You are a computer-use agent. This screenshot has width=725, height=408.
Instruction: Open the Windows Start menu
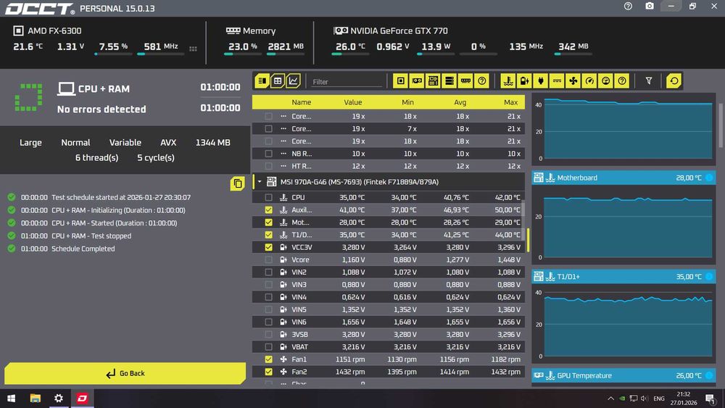point(11,399)
